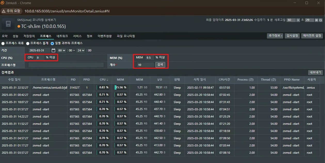This screenshot has width=325, height=163.
Task: Click the 주의 요함 security warning icon
Action: 4,11
